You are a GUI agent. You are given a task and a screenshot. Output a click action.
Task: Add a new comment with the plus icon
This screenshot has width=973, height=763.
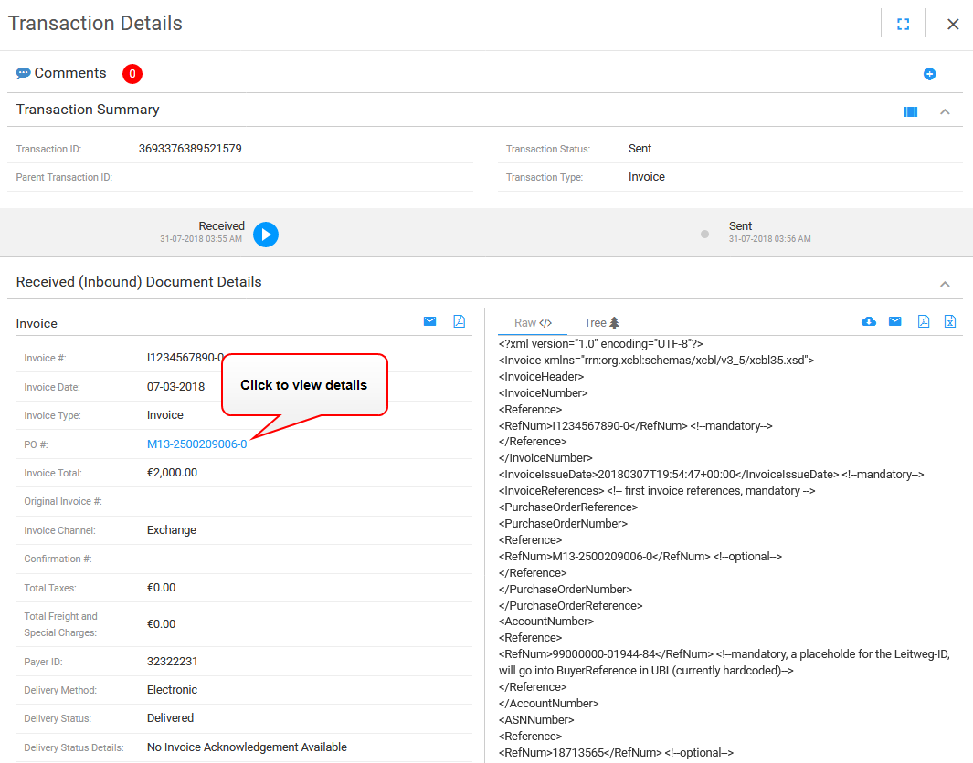[x=930, y=74]
